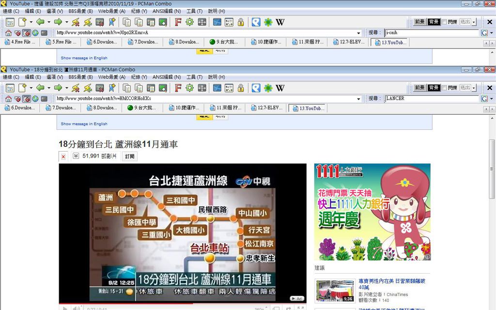Expand video info arrow beside 51,991 部影片

(76, 156)
